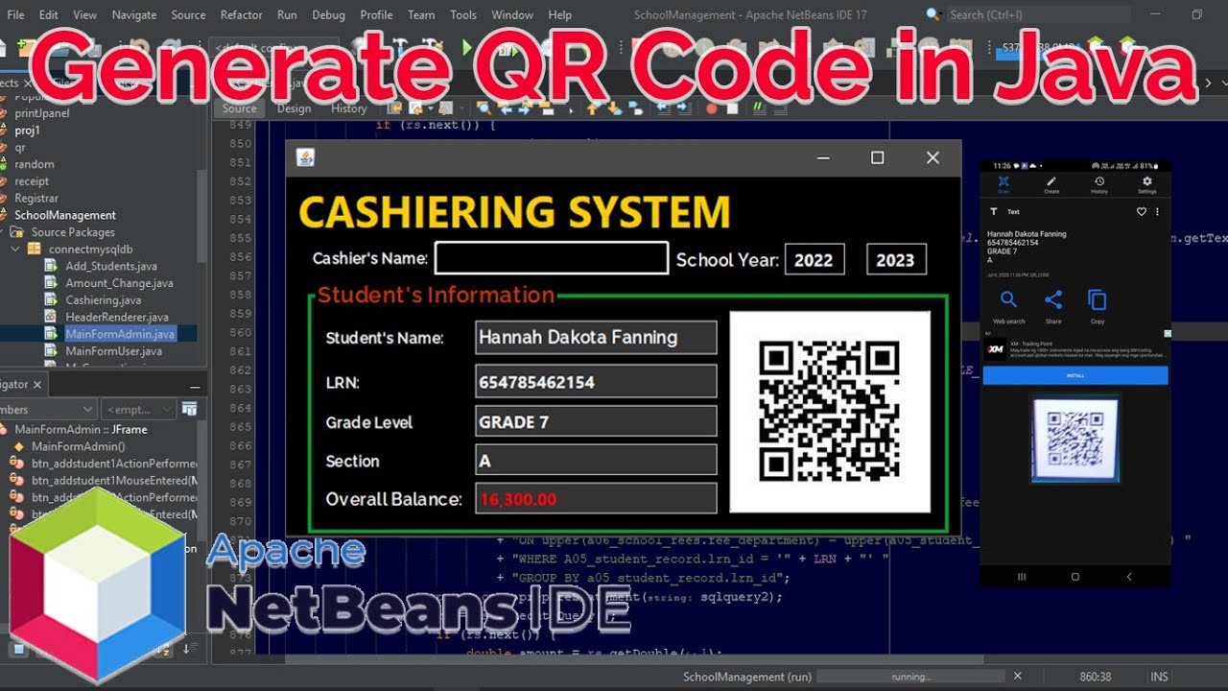This screenshot has width=1228, height=691.
Task: Stop macro recording square icon
Action: click(x=732, y=108)
